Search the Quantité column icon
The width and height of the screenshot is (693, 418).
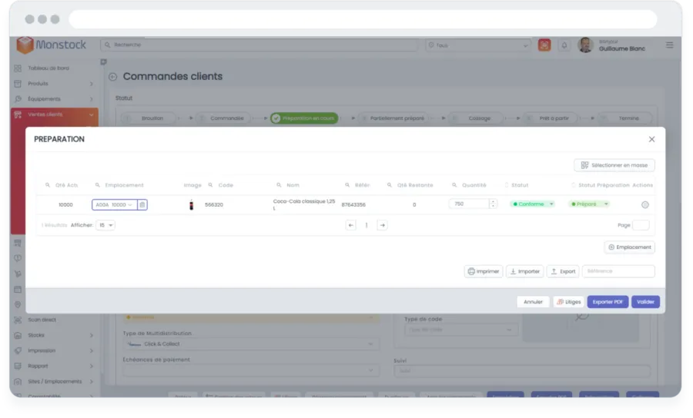coord(454,185)
